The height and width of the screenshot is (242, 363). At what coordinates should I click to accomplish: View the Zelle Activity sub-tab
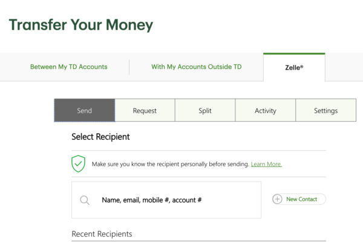265,111
